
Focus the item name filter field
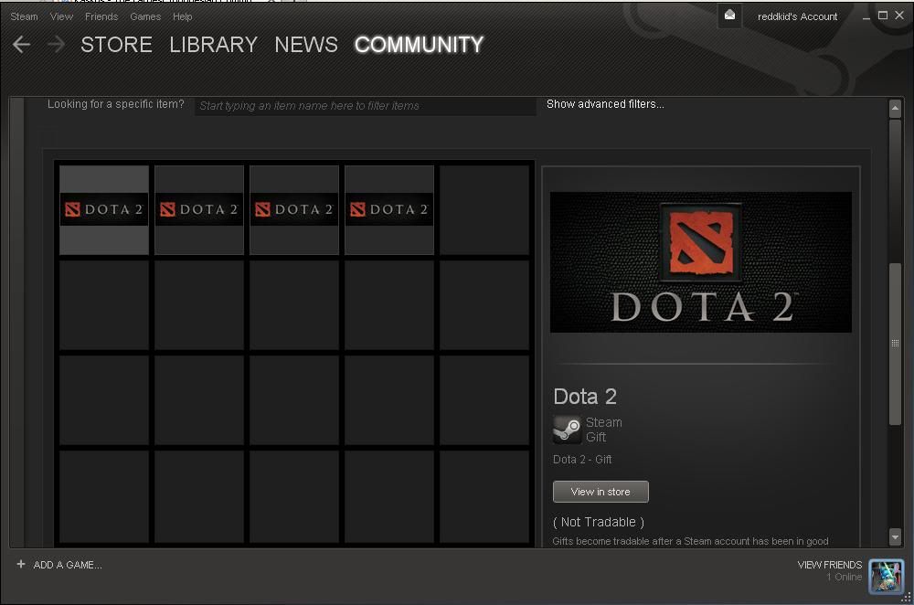pyautogui.click(x=366, y=105)
